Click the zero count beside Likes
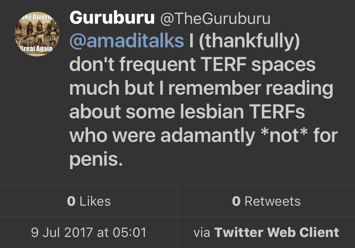 pyautogui.click(x=71, y=201)
